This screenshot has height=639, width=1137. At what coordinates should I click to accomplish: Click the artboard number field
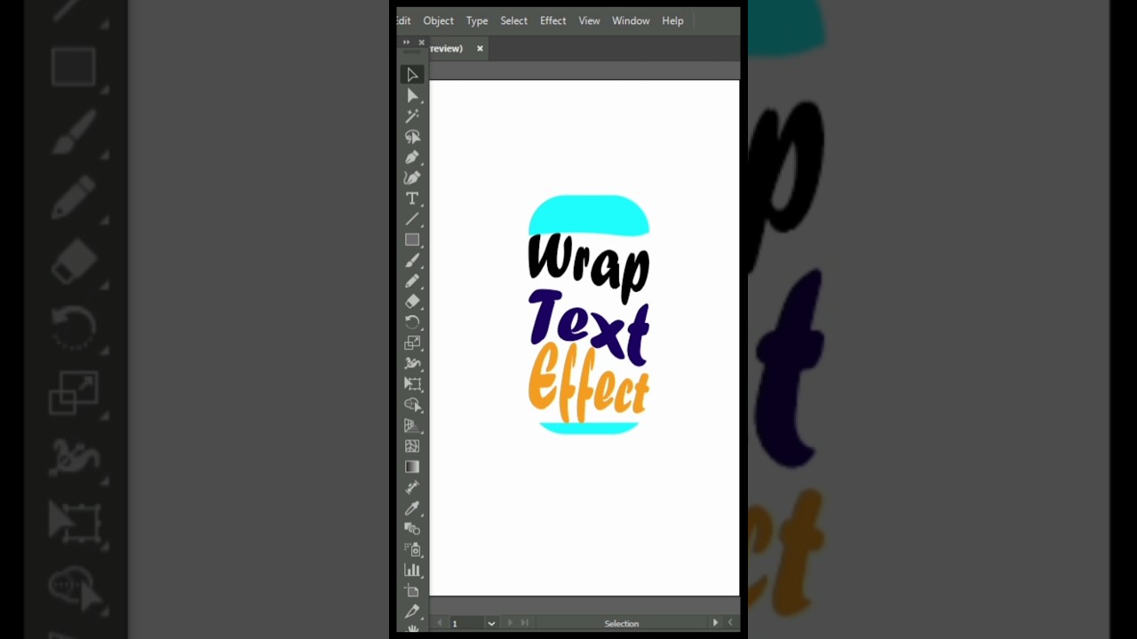coord(465,623)
